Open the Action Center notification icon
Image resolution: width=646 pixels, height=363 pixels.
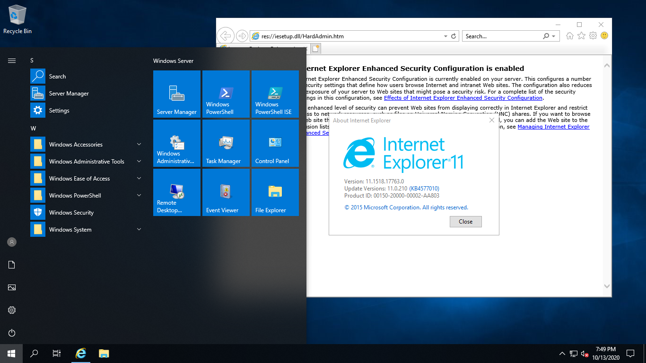630,354
